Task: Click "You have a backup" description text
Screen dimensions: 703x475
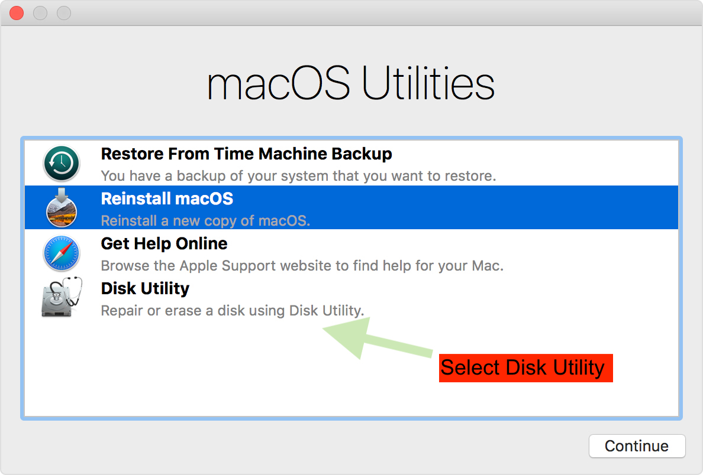Action: click(x=298, y=176)
